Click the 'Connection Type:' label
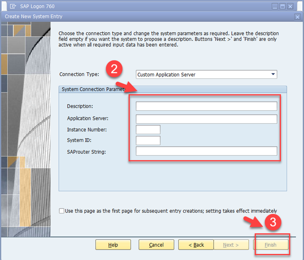Image resolution: width=304 pixels, height=260 pixels. [x=79, y=74]
